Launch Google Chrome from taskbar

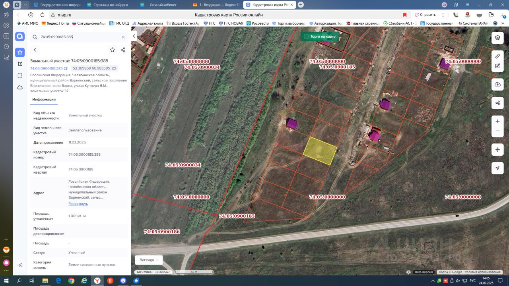click(x=71, y=281)
